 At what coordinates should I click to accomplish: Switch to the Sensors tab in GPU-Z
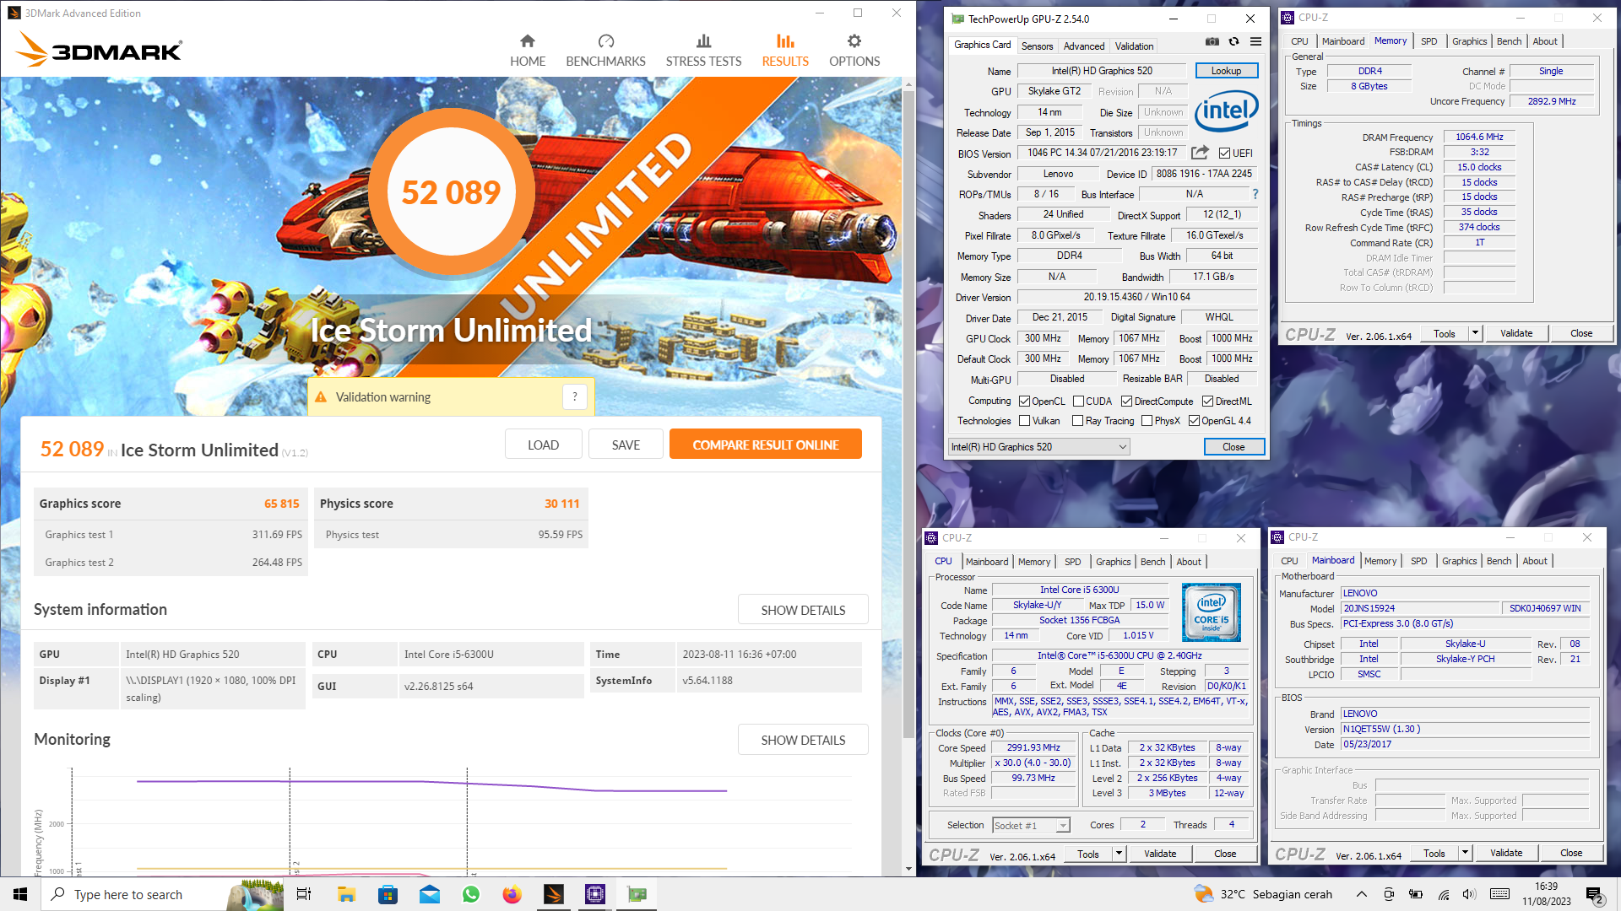(1037, 46)
